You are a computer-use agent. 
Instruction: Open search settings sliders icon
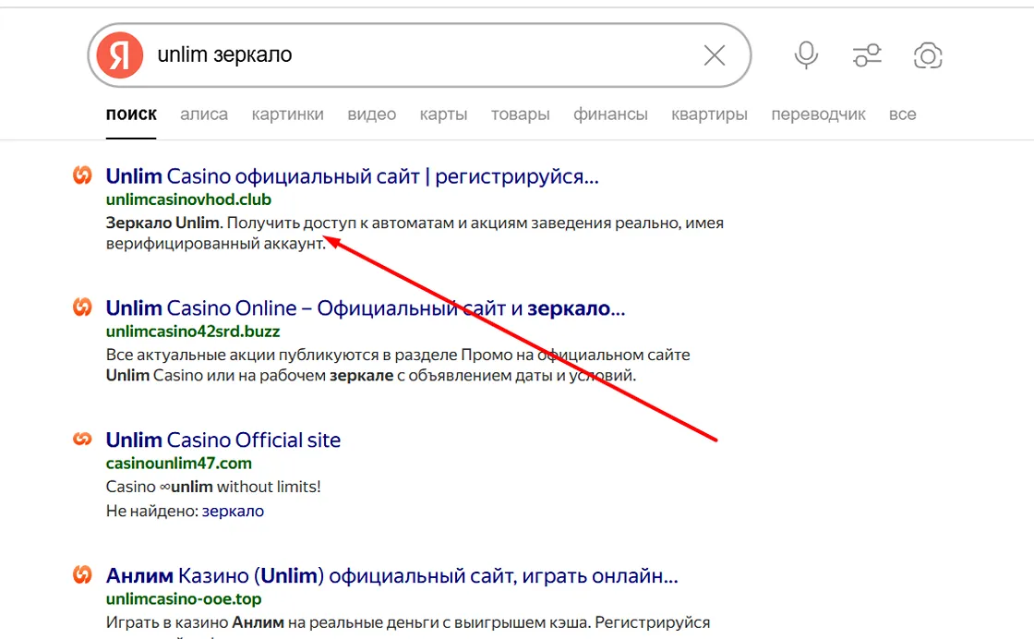click(867, 55)
